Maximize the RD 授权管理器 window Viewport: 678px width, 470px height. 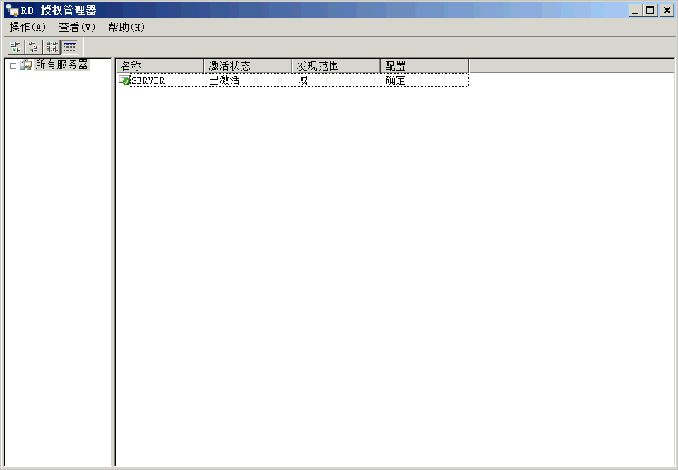click(x=650, y=10)
